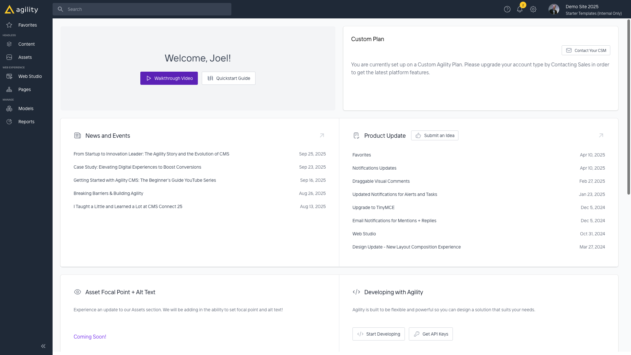The height and width of the screenshot is (355, 631).
Task: Open the settings gear icon
Action: [533, 10]
